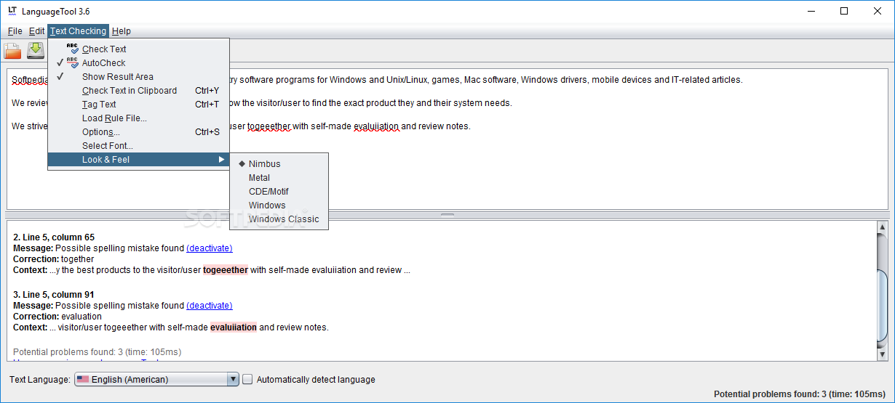895x403 pixels.
Task: Deactivate rule for error 3 evaluiiation
Action: (210, 306)
